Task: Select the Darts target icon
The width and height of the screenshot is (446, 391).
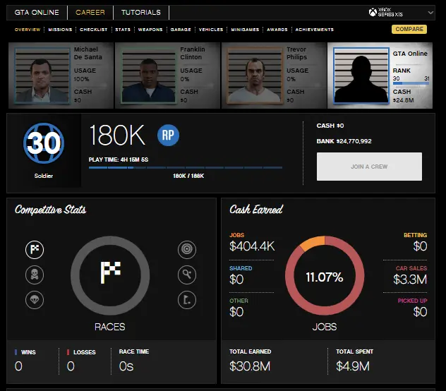Action: [x=185, y=249]
